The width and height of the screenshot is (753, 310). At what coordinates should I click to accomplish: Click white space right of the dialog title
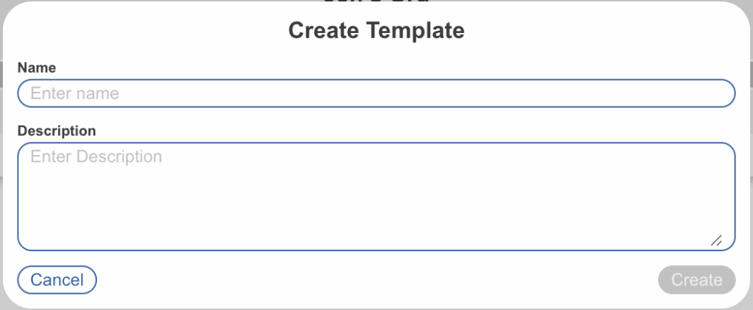(x=603, y=31)
